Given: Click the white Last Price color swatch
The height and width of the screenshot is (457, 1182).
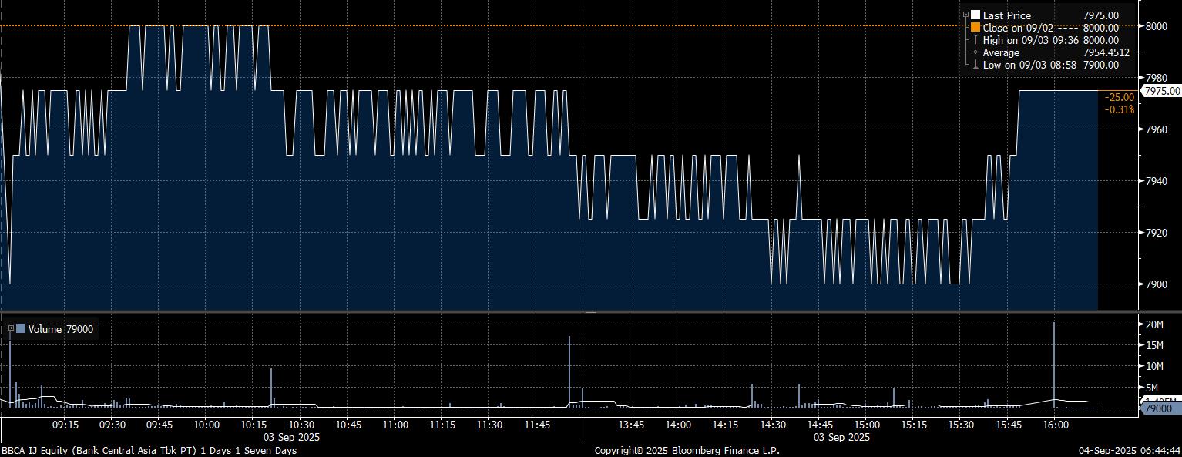Looking at the screenshot, I should coord(975,15).
